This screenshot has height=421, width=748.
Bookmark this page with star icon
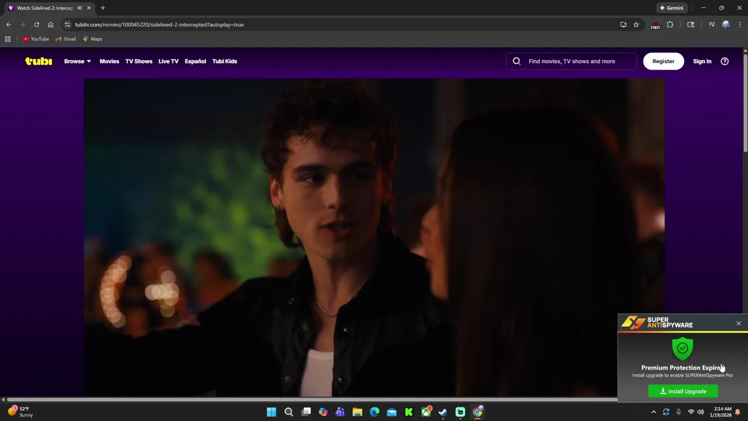(636, 25)
